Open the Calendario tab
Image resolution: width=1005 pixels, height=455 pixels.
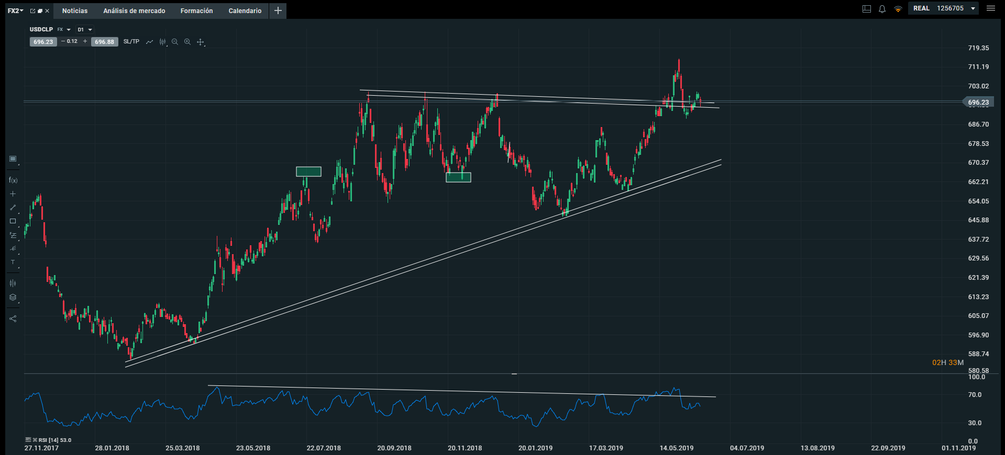pyautogui.click(x=245, y=11)
